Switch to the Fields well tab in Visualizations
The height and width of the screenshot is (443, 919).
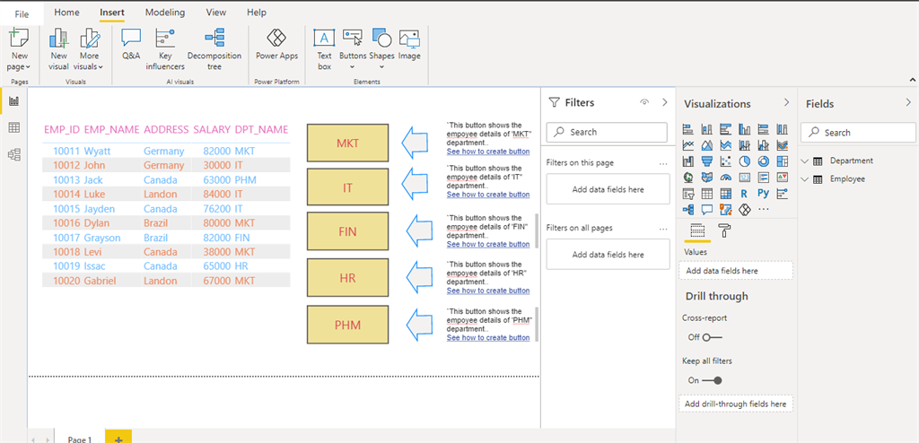(x=697, y=231)
